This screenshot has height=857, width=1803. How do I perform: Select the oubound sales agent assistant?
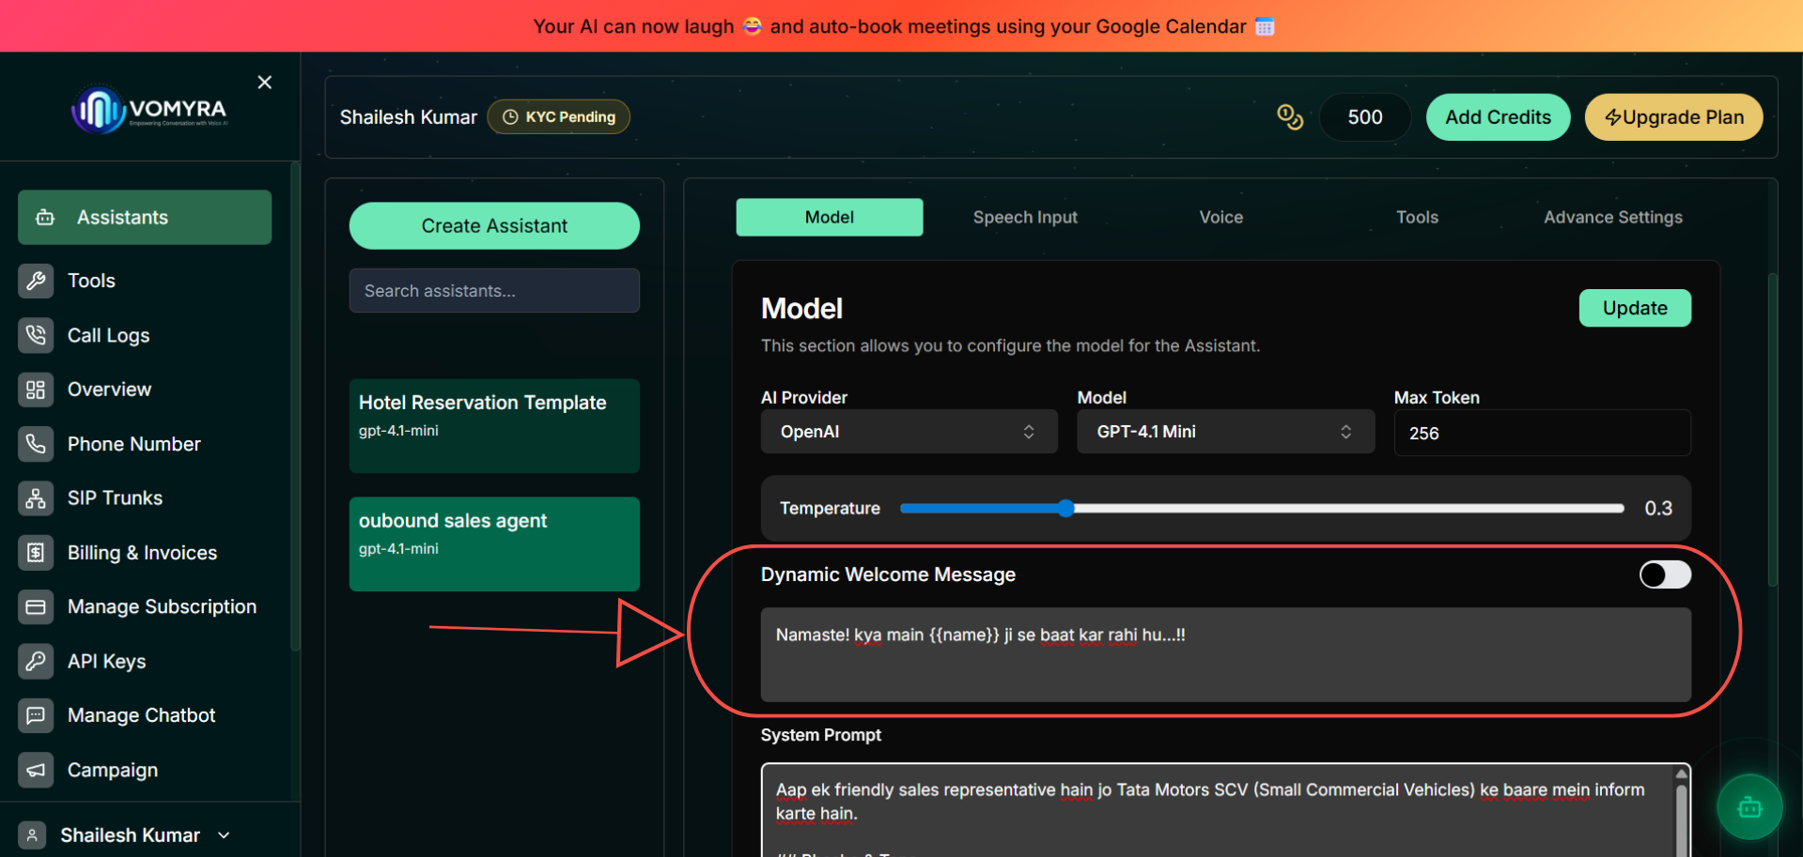494,543
